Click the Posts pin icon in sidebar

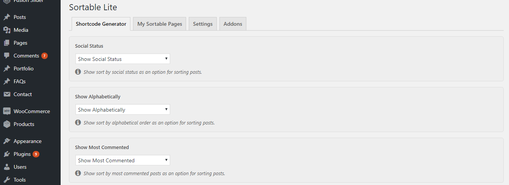(x=7, y=17)
